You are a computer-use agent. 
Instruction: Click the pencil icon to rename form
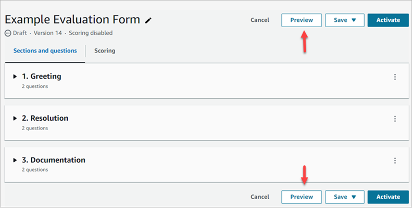click(x=148, y=20)
